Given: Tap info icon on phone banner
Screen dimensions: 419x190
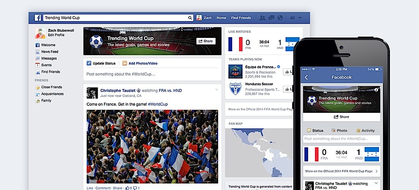Looking at the screenshot, I should coord(376,90).
